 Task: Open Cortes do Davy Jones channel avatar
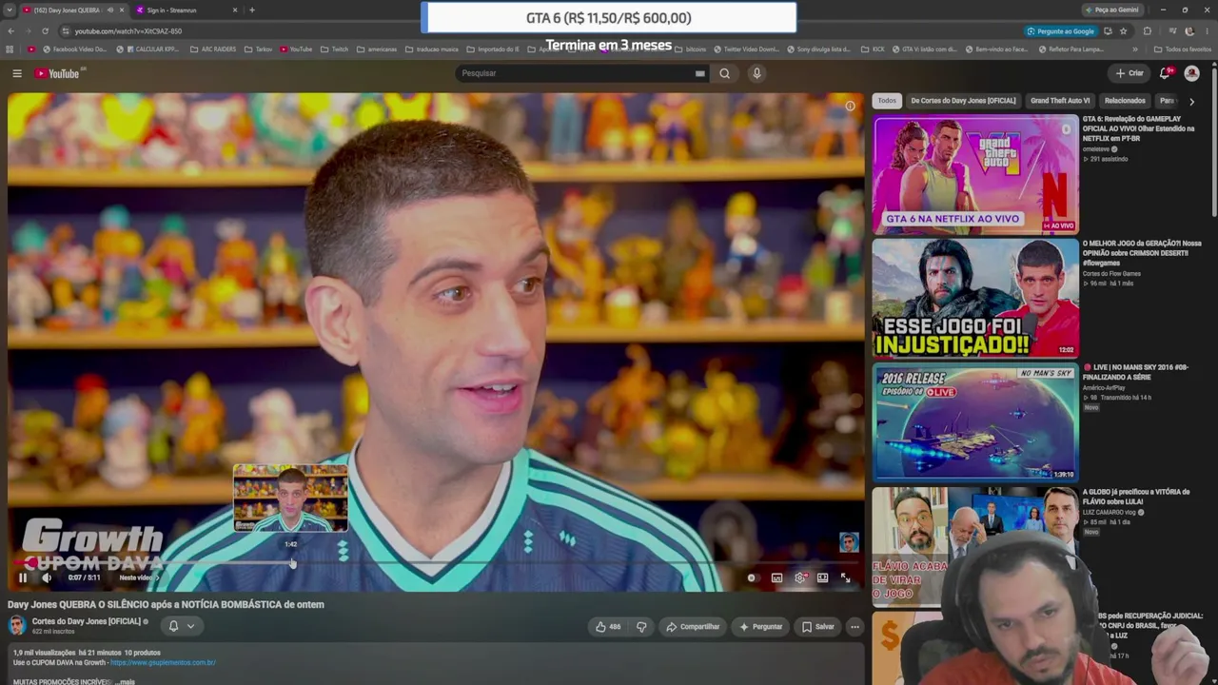pyautogui.click(x=16, y=624)
